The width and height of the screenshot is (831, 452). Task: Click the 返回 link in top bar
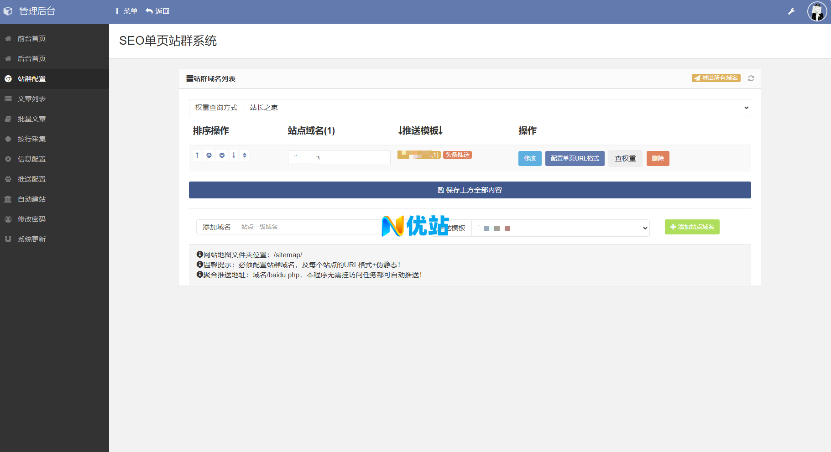(x=158, y=11)
